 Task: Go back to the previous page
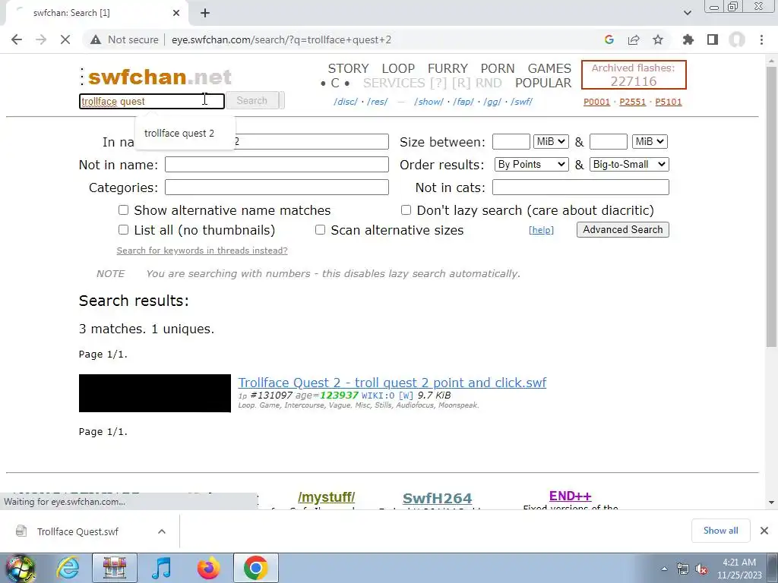tap(17, 39)
